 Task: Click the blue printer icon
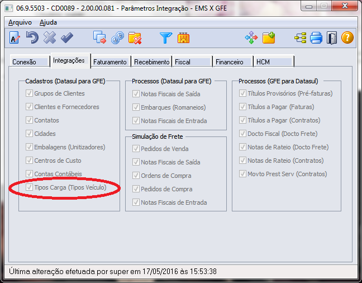[316, 37]
